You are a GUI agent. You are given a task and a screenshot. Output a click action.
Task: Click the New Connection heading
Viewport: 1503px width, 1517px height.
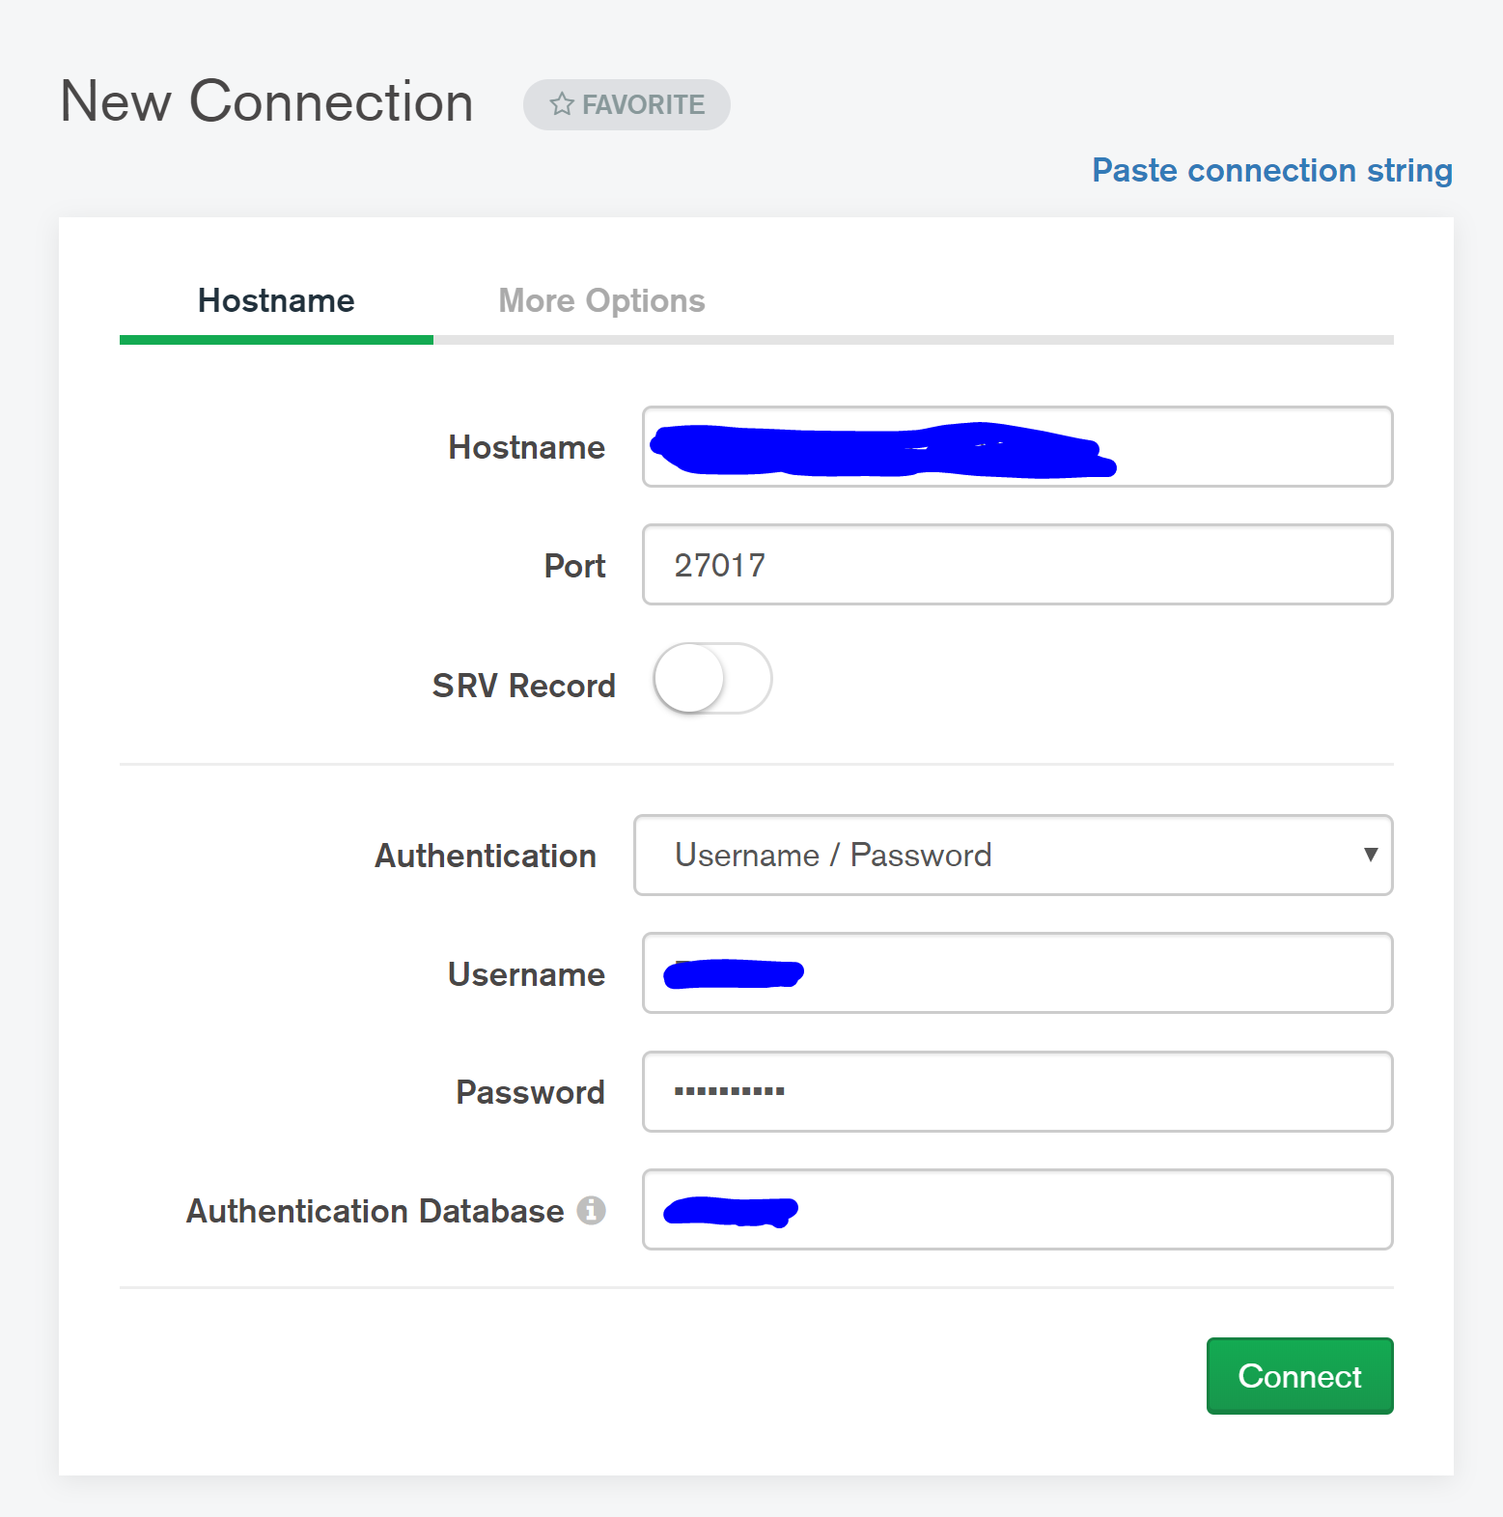click(266, 101)
